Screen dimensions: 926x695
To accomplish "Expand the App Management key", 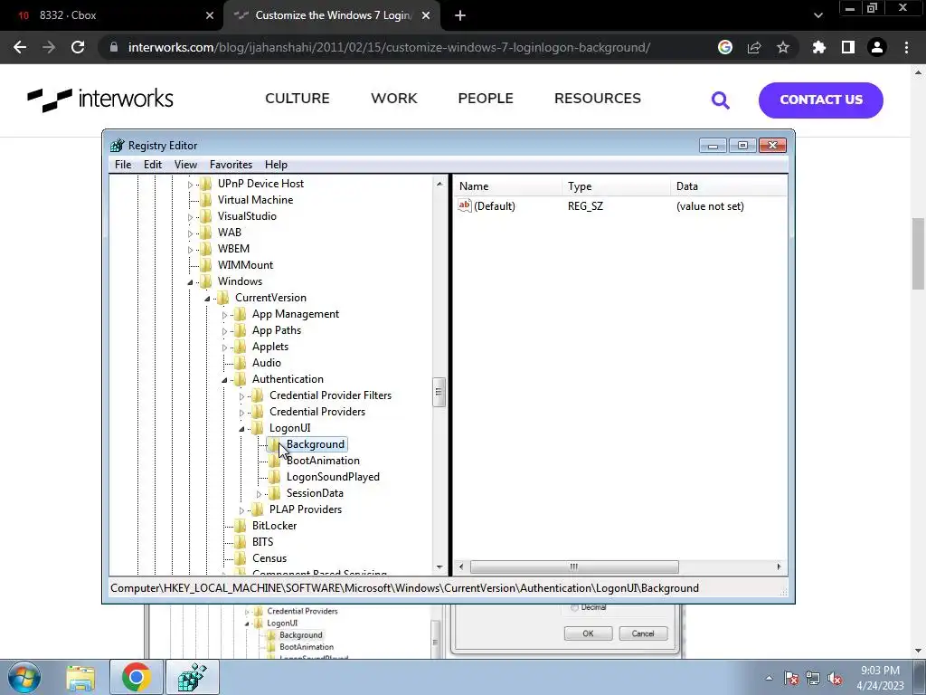I will [224, 315].
